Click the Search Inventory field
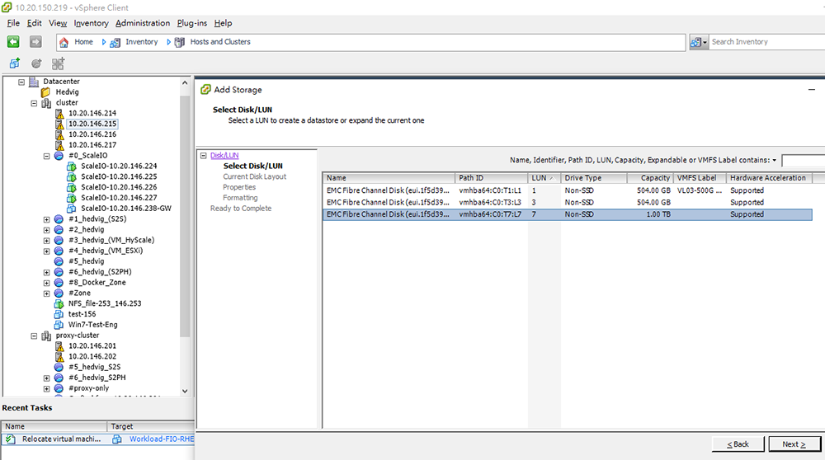 tap(767, 42)
